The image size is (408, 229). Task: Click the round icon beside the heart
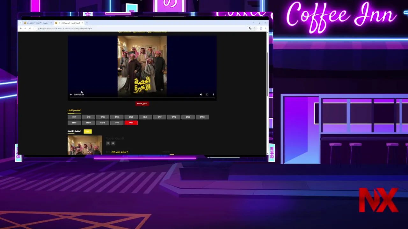tap(113, 143)
